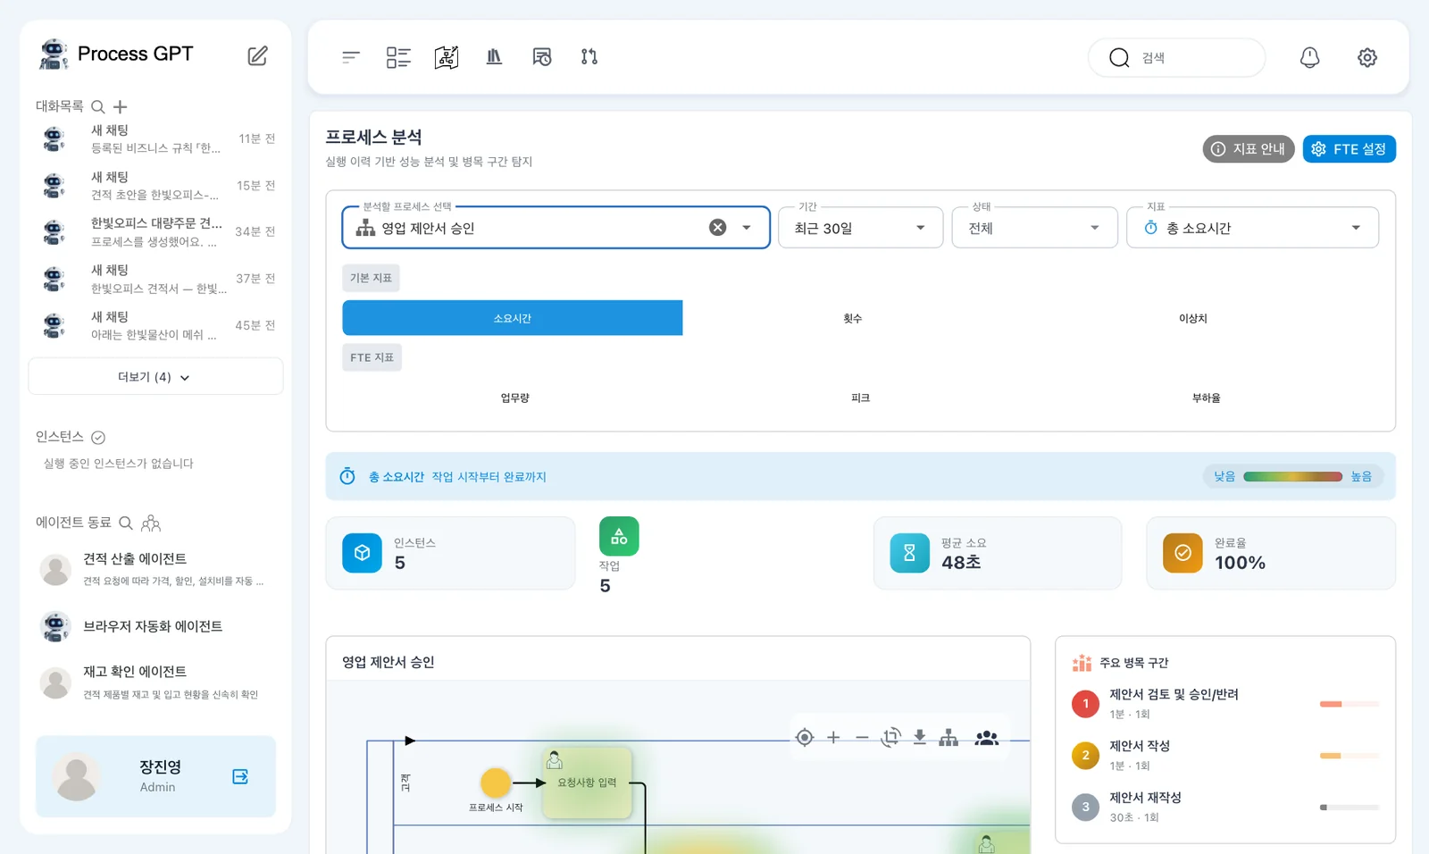The height and width of the screenshot is (854, 1429).
Task: Select the 업무량 FTE metric tab
Action: (x=515, y=398)
